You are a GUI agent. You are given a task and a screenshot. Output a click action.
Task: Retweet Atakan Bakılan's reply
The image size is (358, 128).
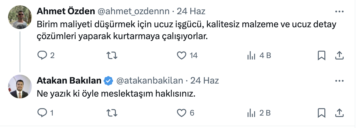pos(112,113)
